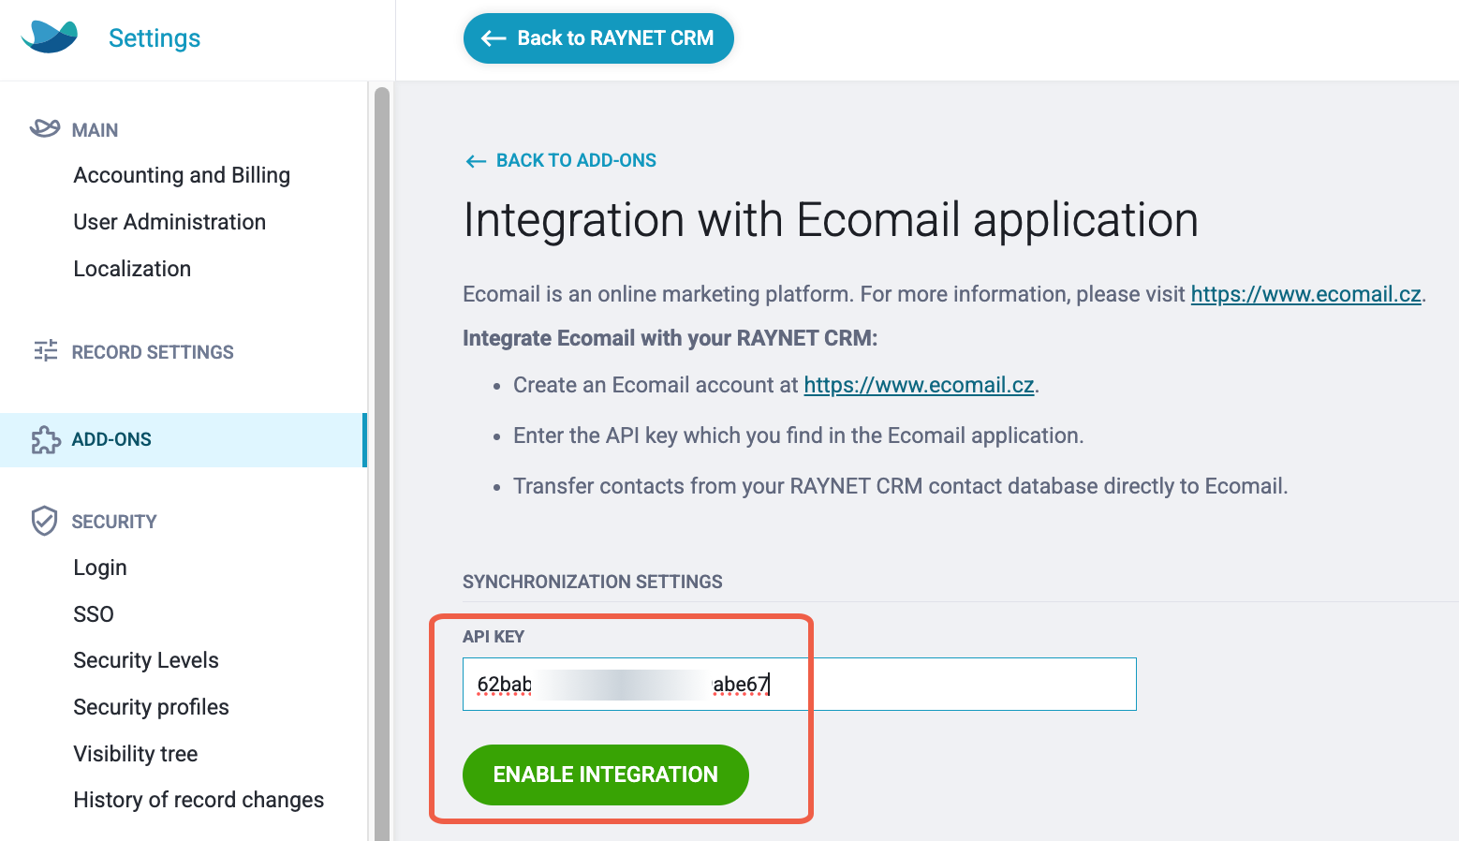Click the Add-ons puzzle piece icon

coord(45,439)
